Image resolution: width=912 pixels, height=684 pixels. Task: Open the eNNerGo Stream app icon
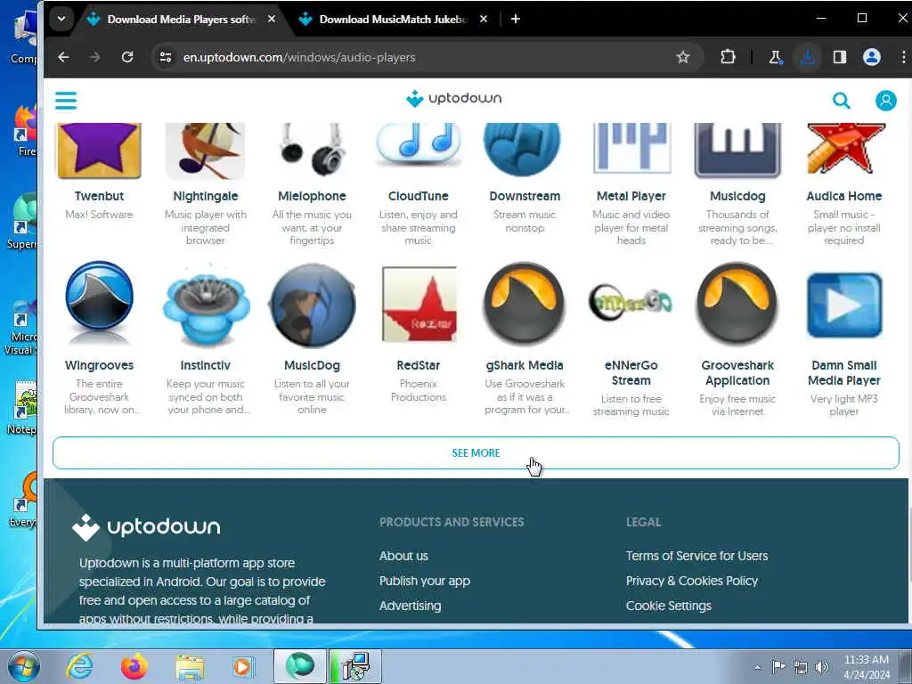tap(631, 303)
